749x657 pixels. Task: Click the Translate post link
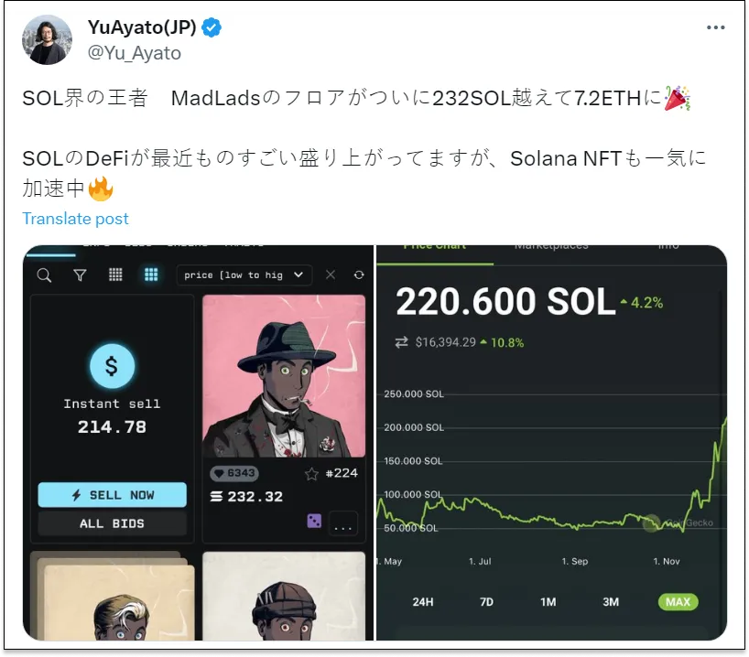(75, 219)
